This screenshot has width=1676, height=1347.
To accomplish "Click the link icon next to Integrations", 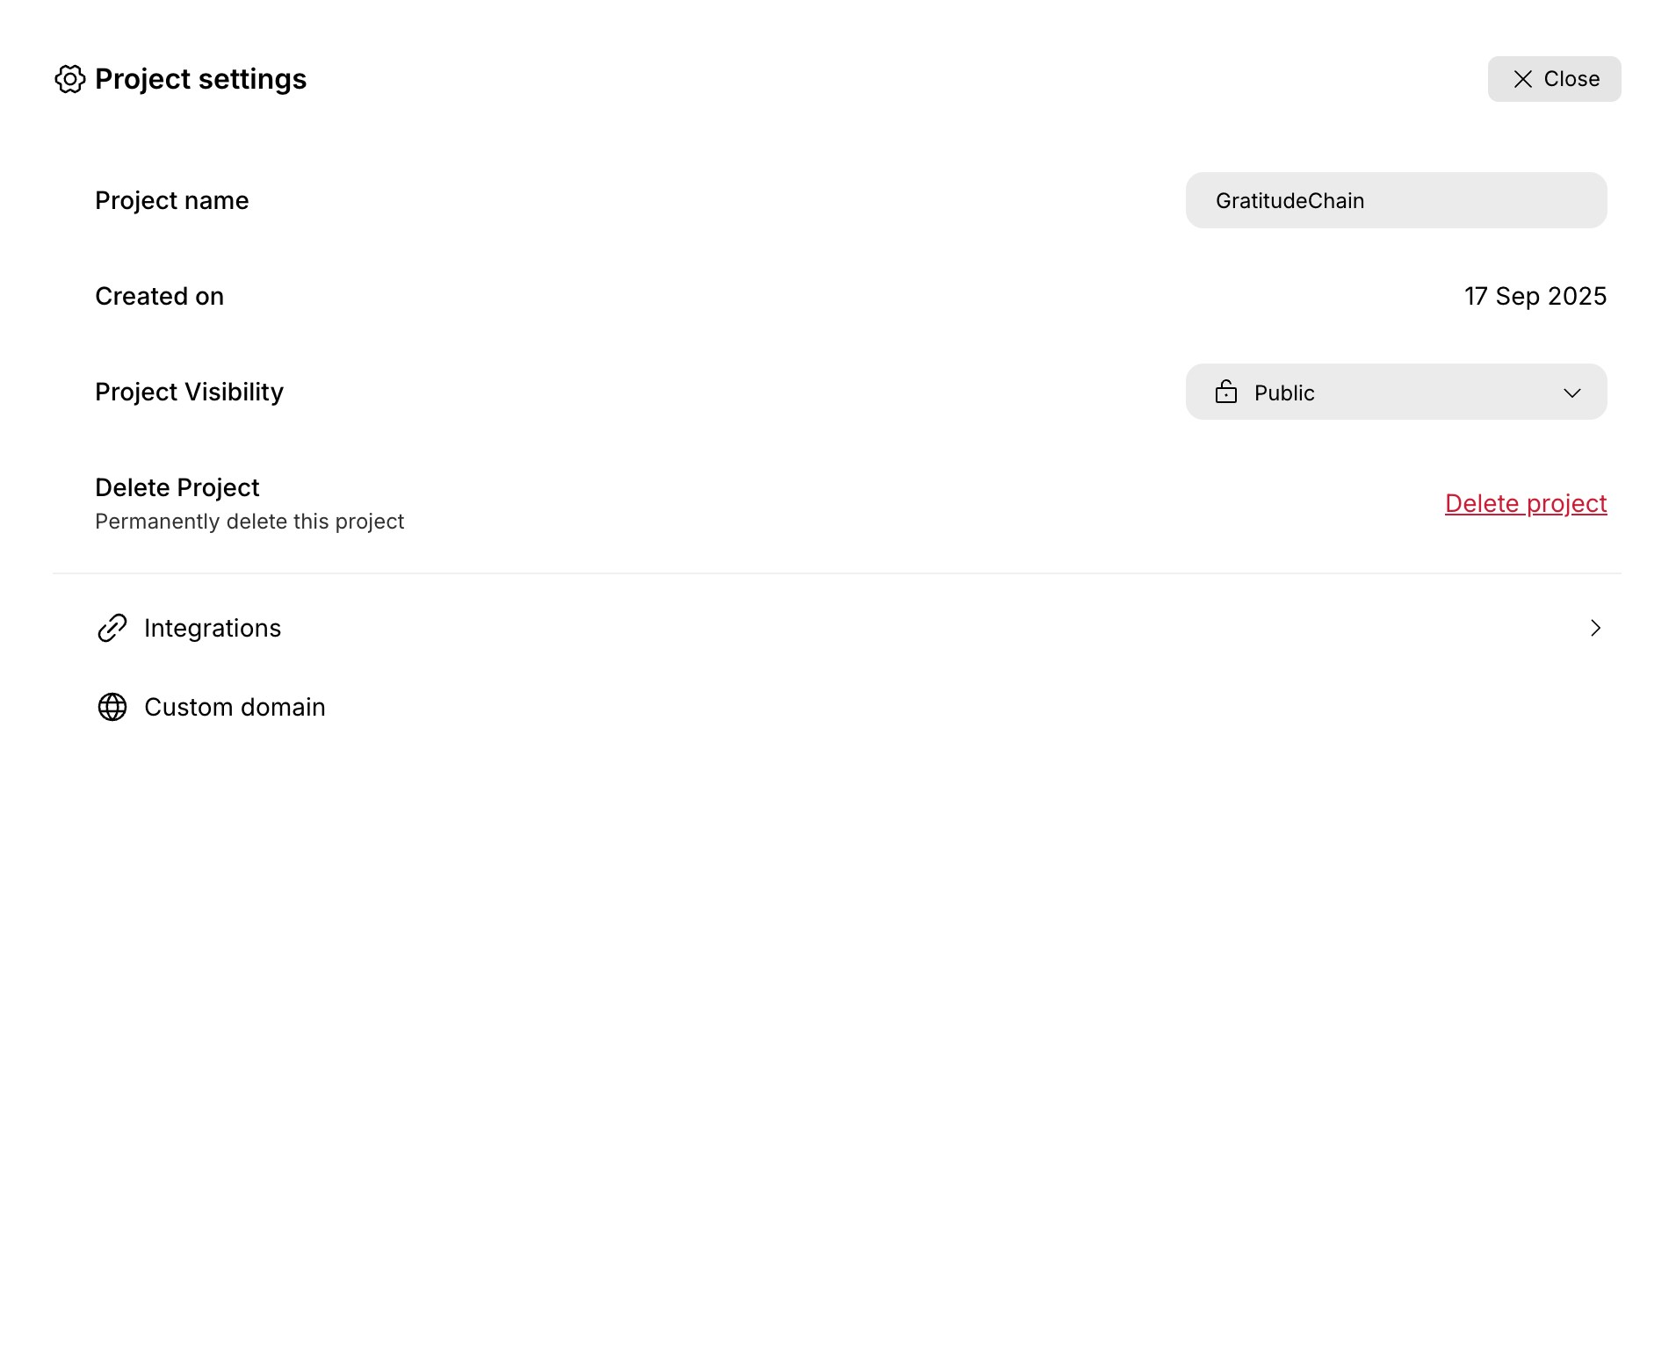I will 112,628.
